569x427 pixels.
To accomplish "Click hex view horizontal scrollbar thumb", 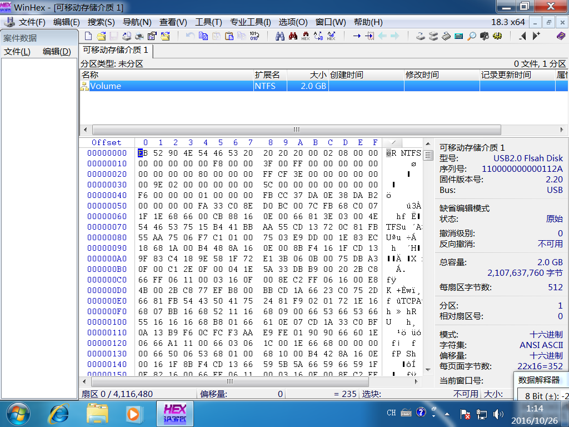I will (229, 381).
